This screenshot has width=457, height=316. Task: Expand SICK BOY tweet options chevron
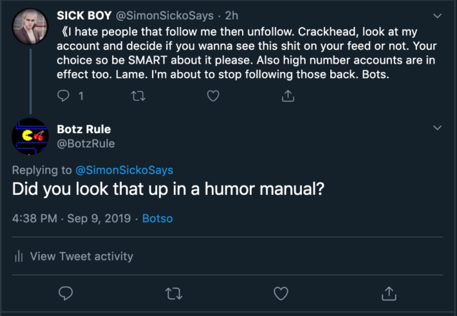438,15
